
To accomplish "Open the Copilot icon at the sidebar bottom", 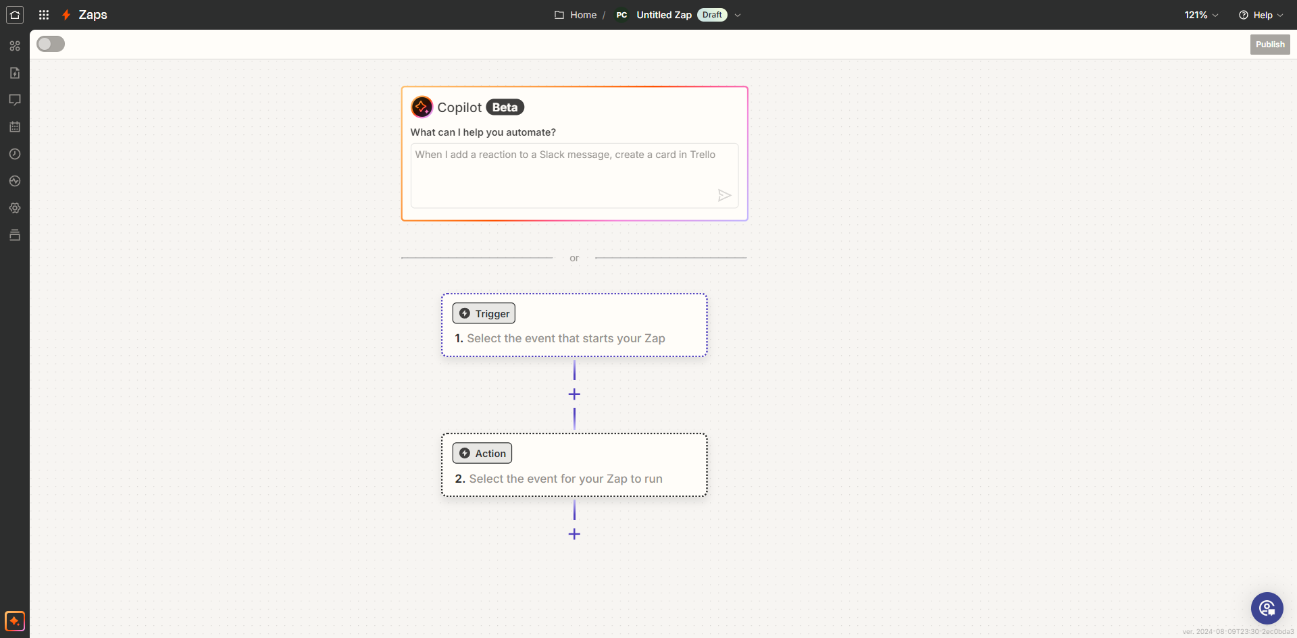I will 15,620.
